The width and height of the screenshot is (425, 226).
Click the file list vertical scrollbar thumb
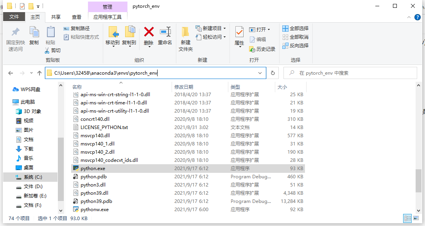tap(418, 181)
